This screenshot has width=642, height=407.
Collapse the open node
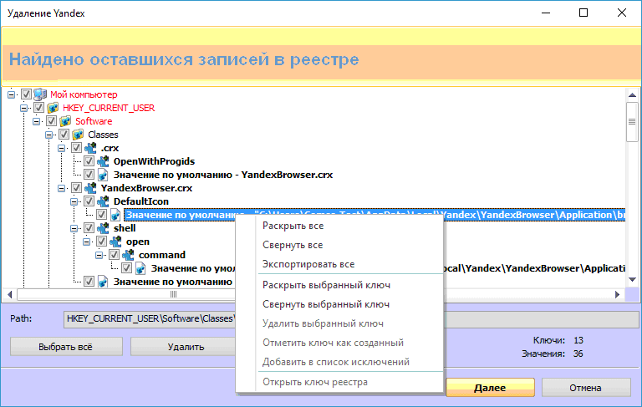tap(87, 242)
